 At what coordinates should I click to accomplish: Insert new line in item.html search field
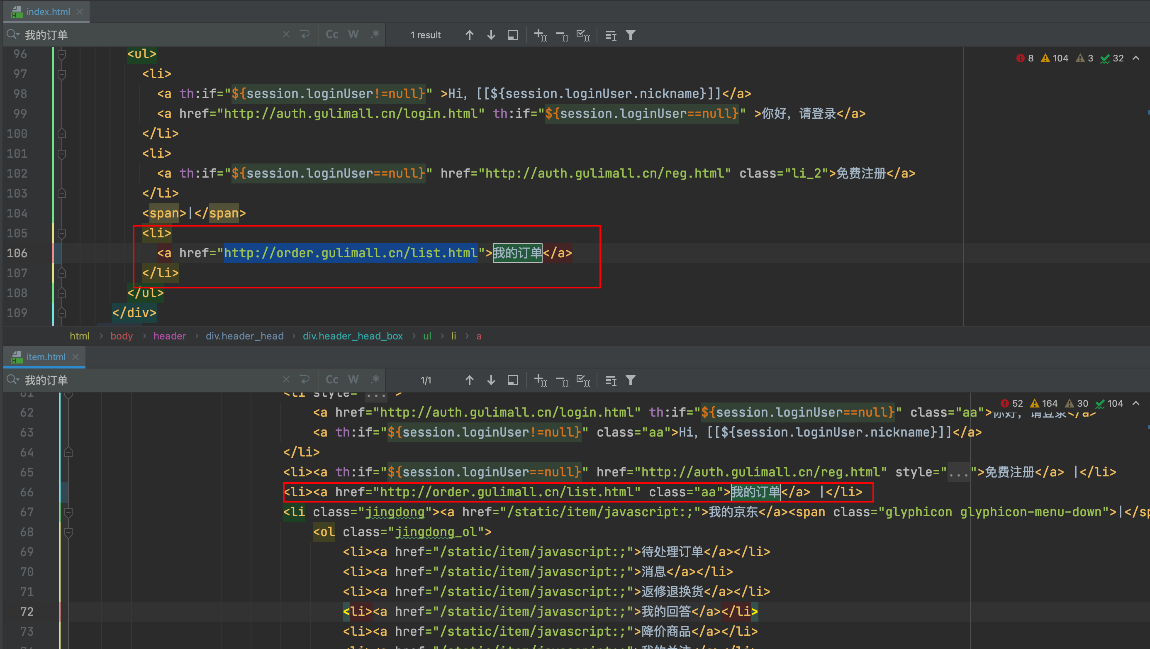pos(305,380)
